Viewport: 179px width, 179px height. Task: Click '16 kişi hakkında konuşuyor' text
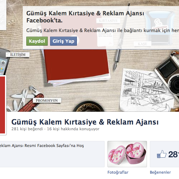coord(73,129)
